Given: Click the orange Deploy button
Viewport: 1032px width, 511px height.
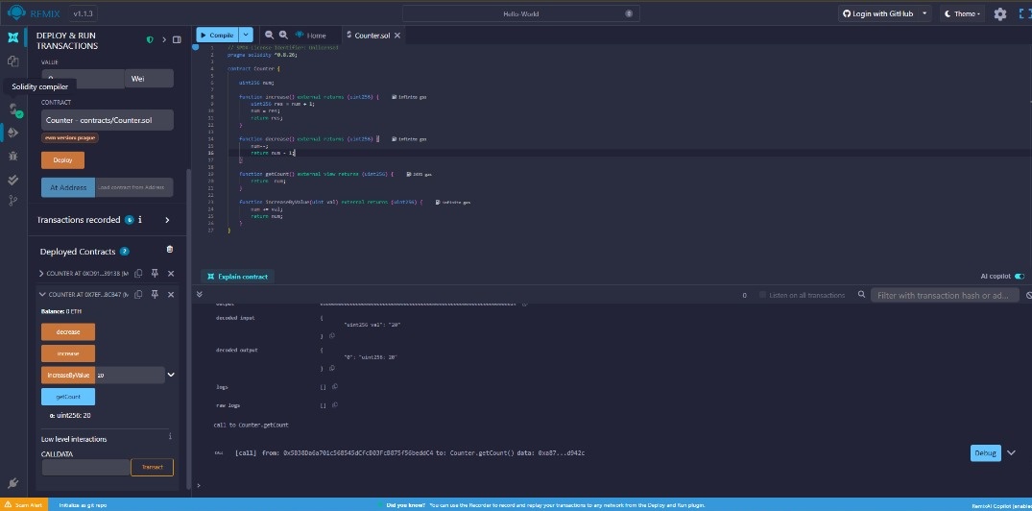Looking at the screenshot, I should 62,160.
